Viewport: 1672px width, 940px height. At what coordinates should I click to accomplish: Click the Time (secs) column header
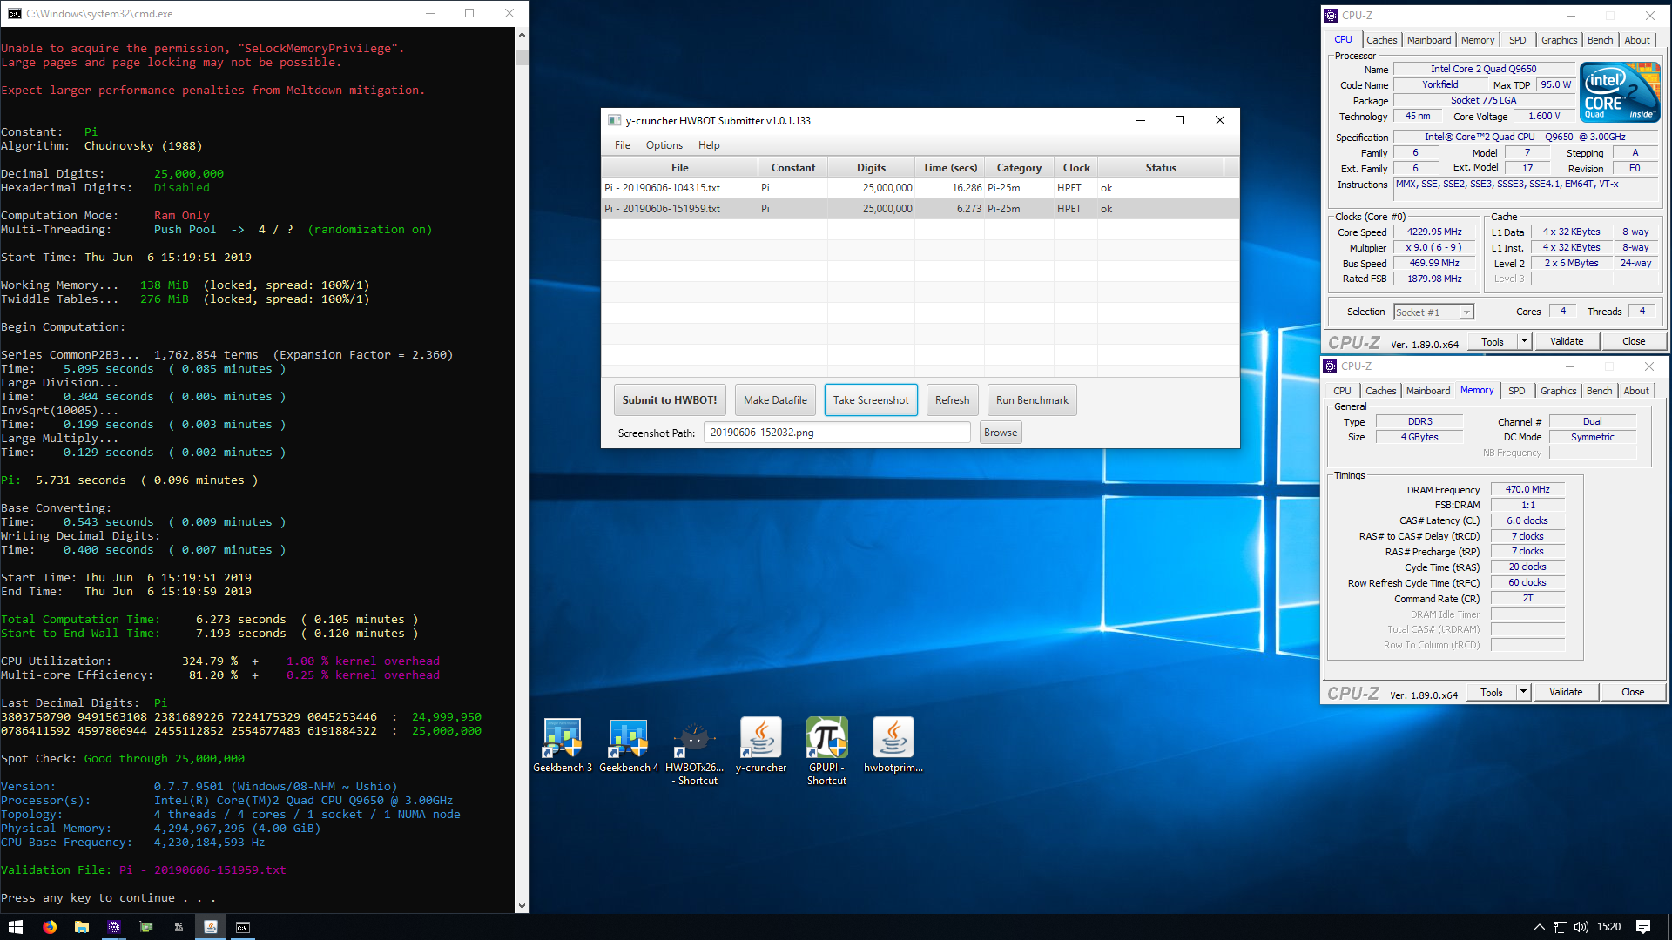950,168
